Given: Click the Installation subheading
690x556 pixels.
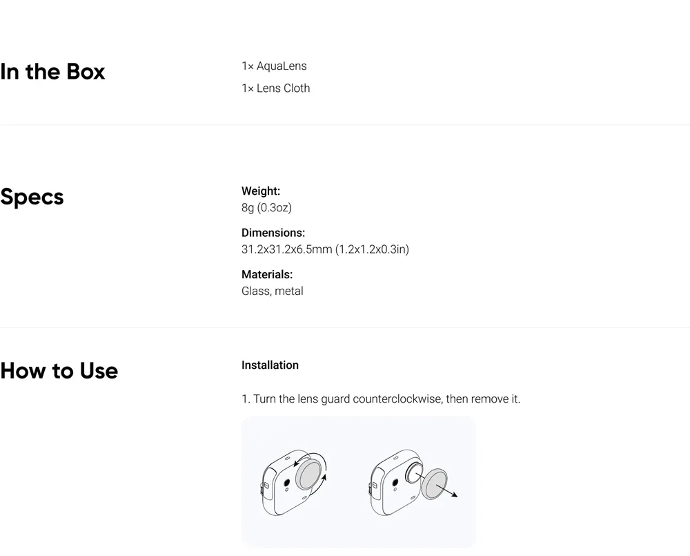Looking at the screenshot, I should (x=270, y=365).
